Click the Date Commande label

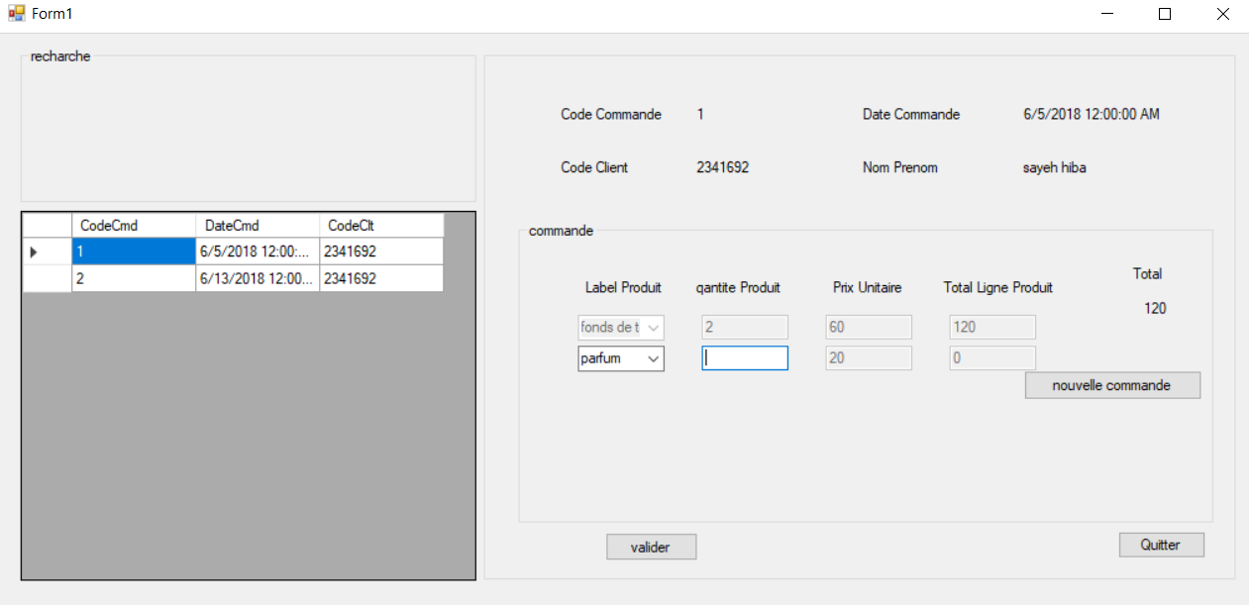tap(911, 114)
